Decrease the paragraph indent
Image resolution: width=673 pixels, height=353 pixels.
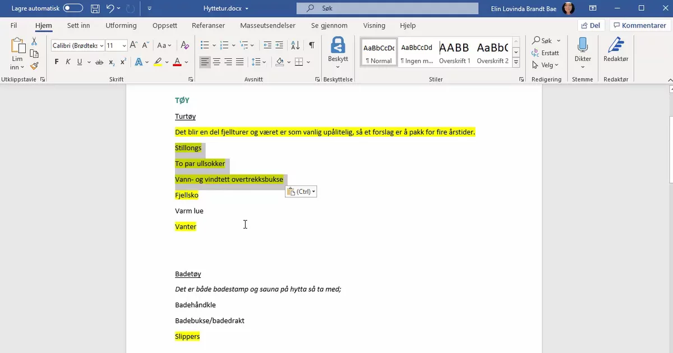click(268, 45)
